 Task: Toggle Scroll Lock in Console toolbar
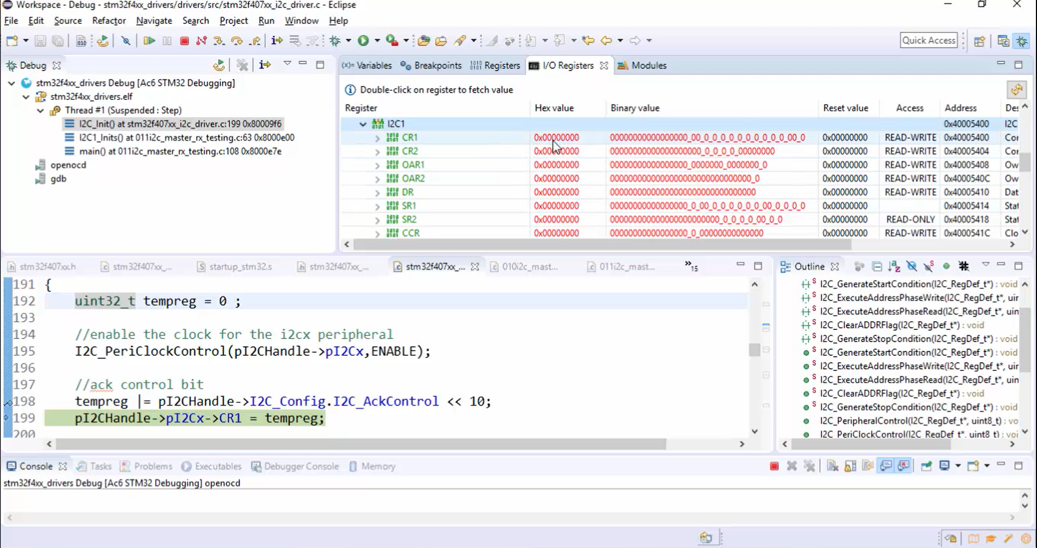850,466
